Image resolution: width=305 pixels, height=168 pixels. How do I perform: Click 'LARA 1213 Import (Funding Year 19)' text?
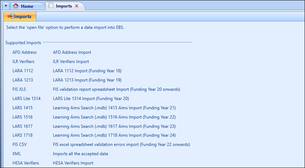point(87,80)
